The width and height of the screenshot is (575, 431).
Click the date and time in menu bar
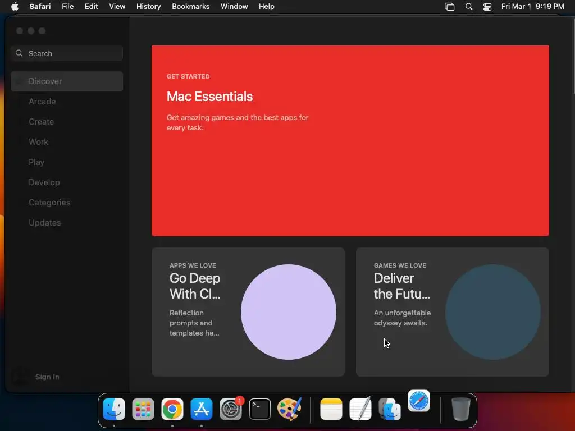click(x=532, y=7)
